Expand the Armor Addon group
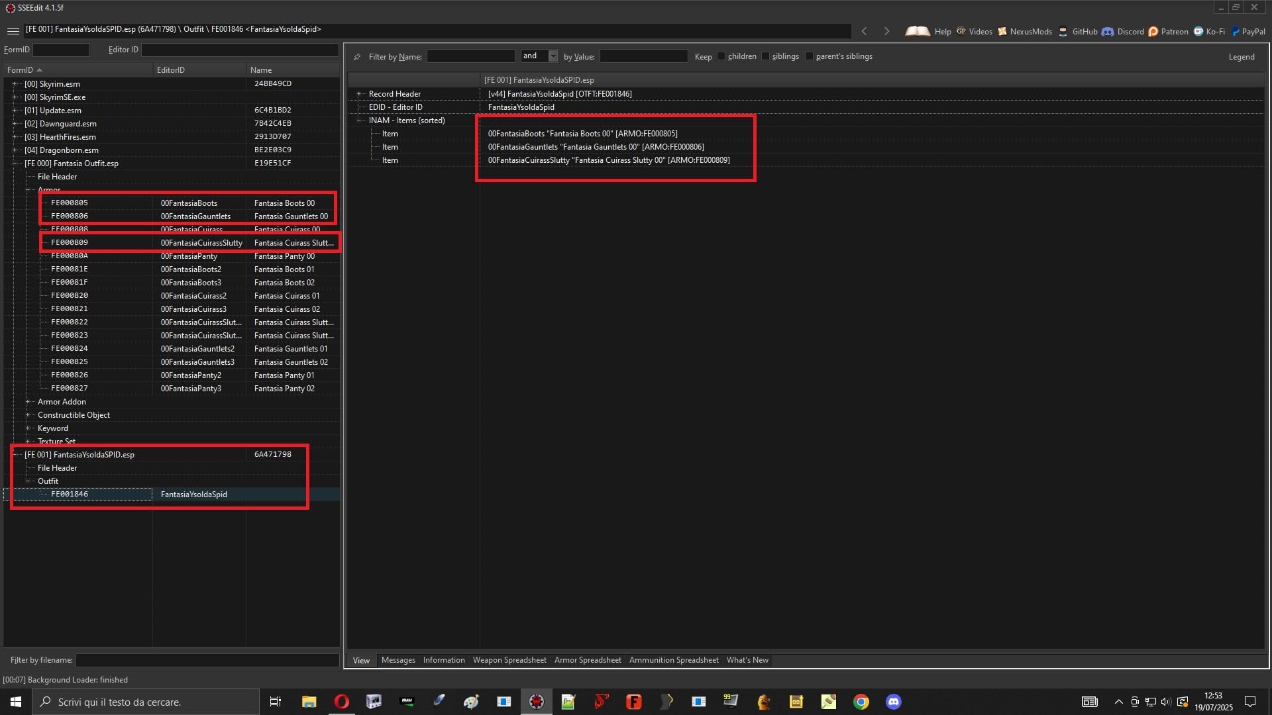Viewport: 1272px width, 715px height. (28, 402)
